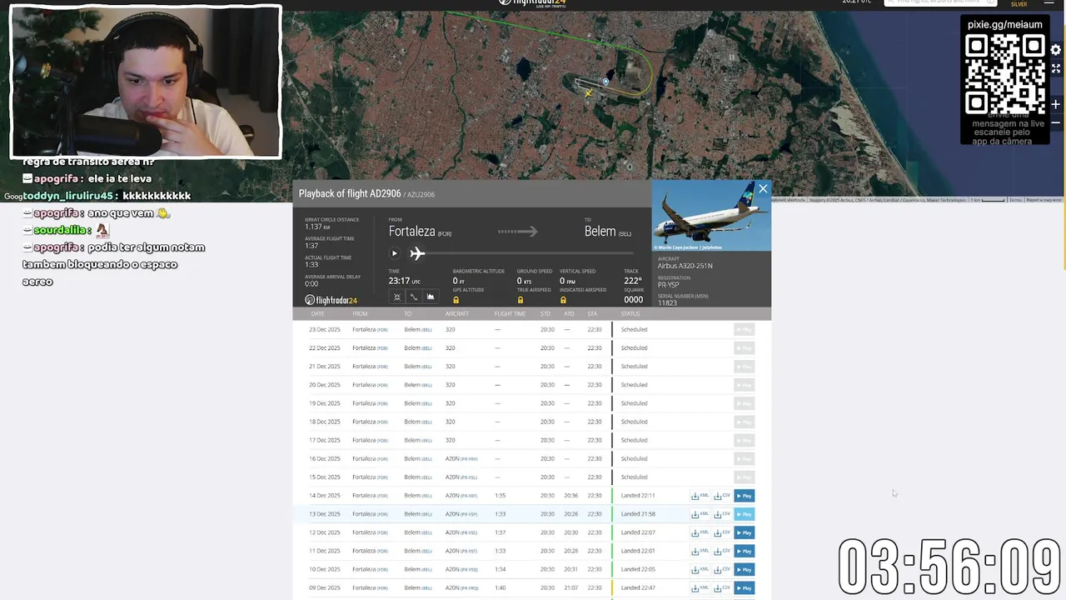Download the CSV for the 11 Dec flight
Screen dimensions: 1066x600
pos(722,551)
